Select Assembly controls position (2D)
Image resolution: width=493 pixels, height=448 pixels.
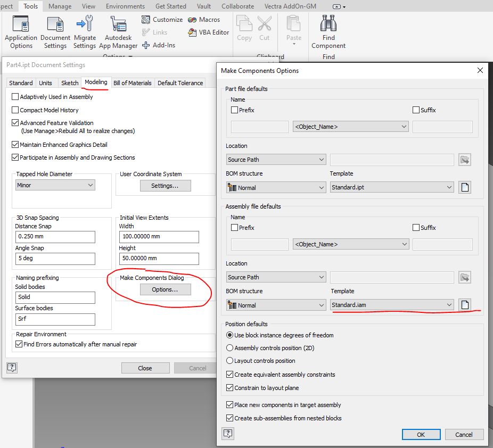pos(229,348)
